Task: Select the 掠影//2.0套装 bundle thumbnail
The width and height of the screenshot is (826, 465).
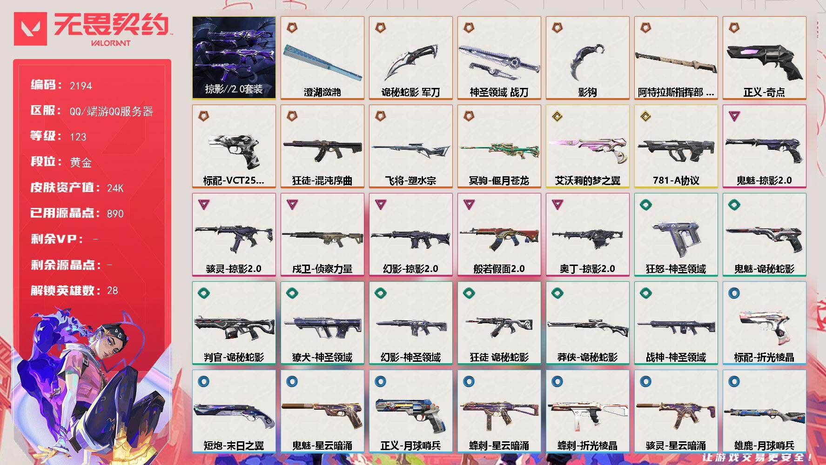Action: point(234,58)
